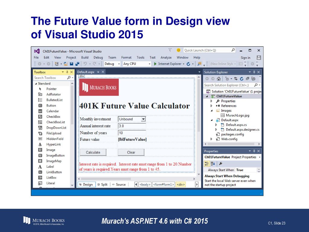Select the <form#form1> tag navigator button
Viewport: 309px width, 232px height.
pyautogui.click(x=164, y=185)
